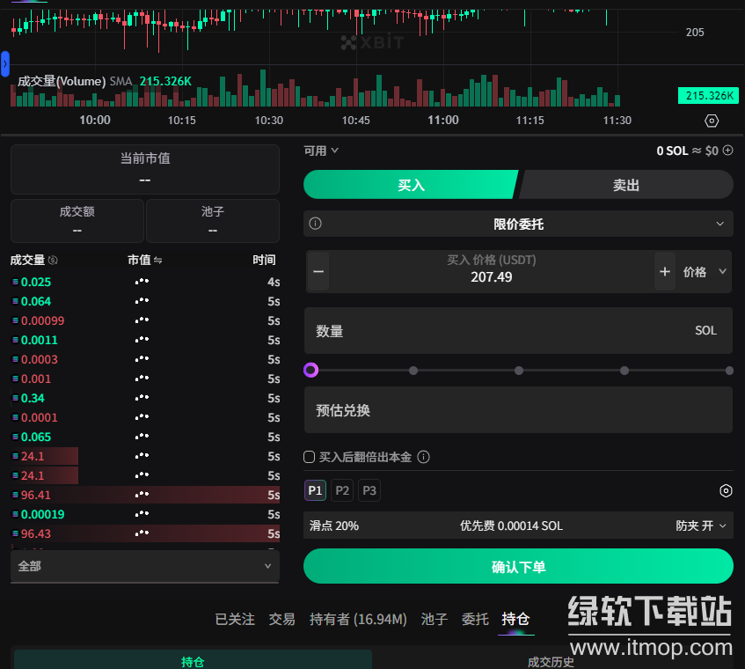Select the P3 preset

(369, 490)
